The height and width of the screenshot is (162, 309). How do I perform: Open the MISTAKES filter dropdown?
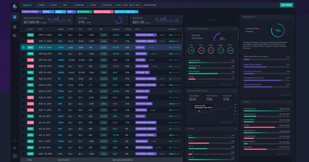click(81, 5)
